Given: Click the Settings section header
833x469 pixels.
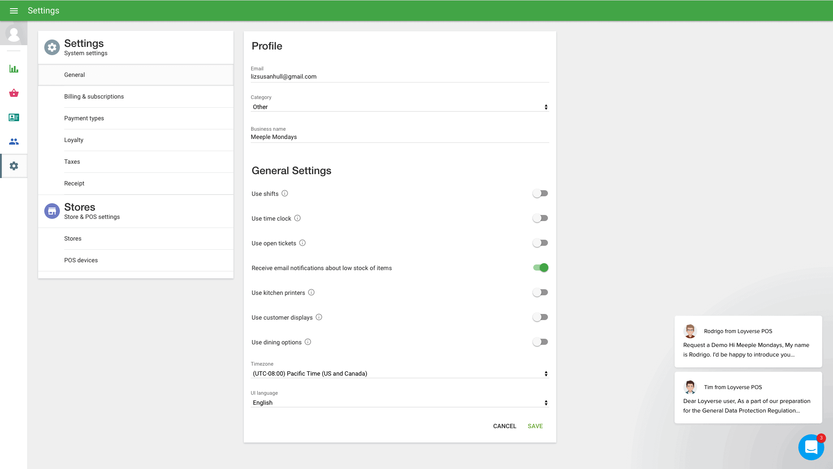Looking at the screenshot, I should 136,47.
